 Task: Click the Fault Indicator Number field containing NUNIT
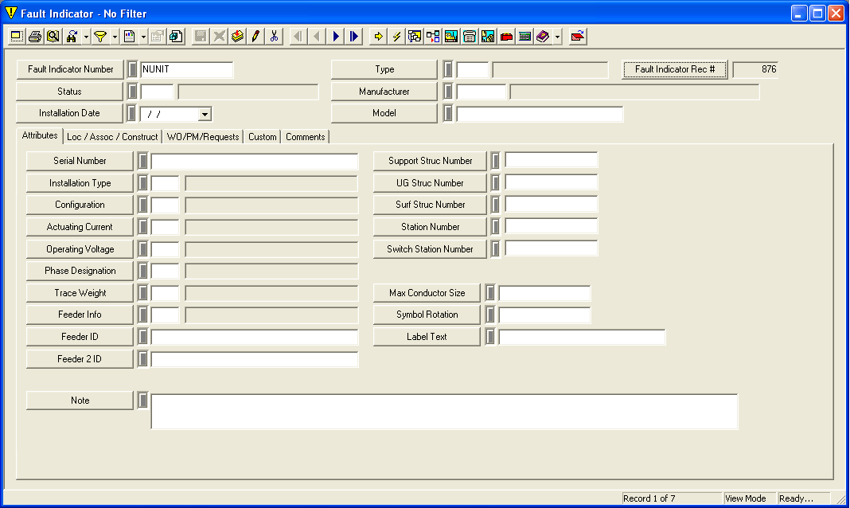(186, 69)
